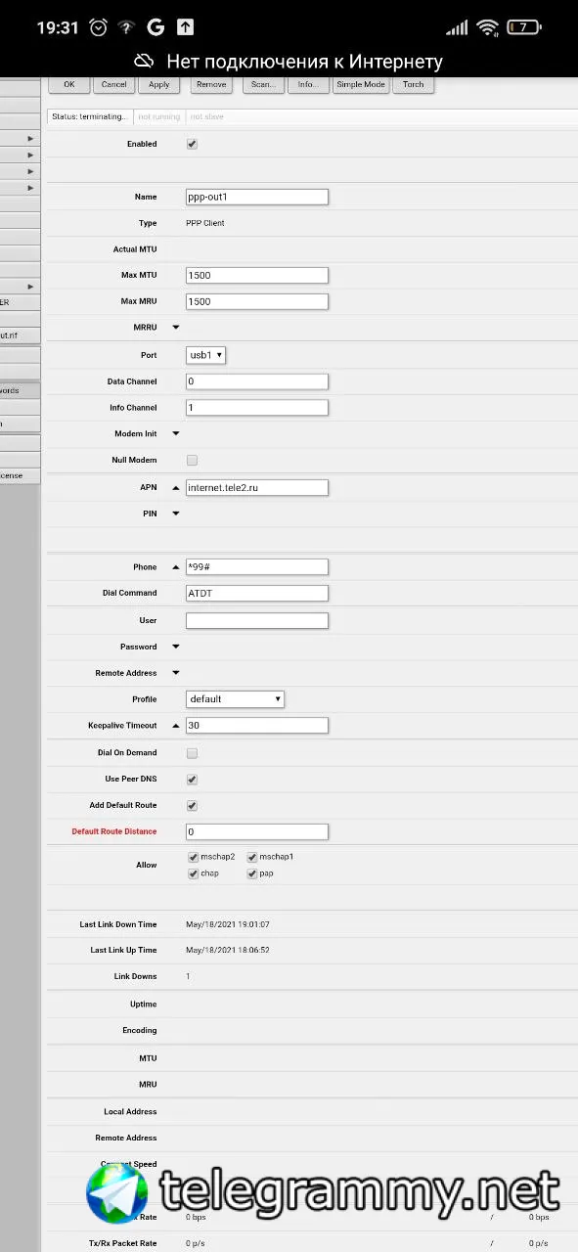Tap the battery indicator icon
This screenshot has width=578, height=1252.
click(524, 27)
